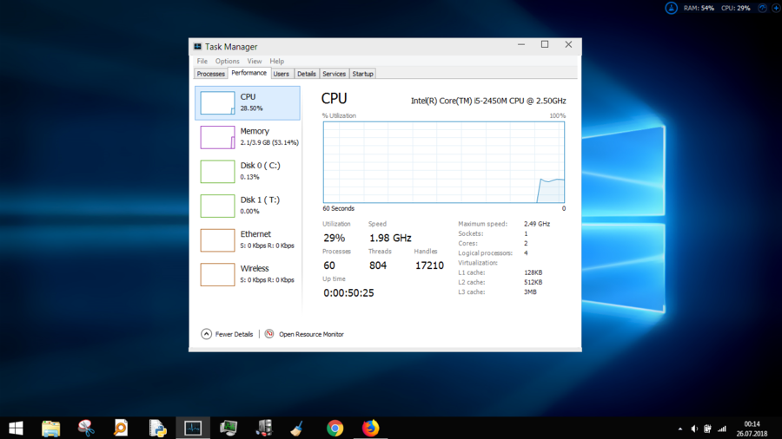The width and height of the screenshot is (782, 439).
Task: Open the file search magnifier app in taskbar
Action: [x=121, y=428]
